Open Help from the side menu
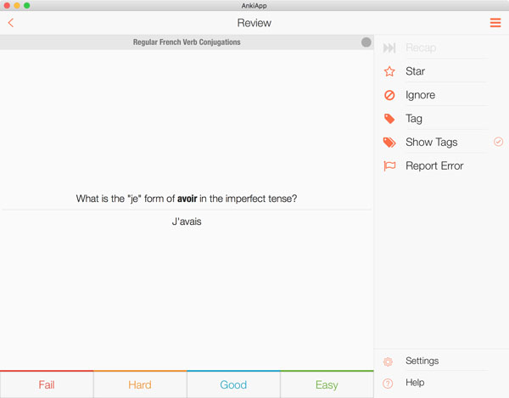Viewport: 509px width, 398px height. pyautogui.click(x=415, y=383)
